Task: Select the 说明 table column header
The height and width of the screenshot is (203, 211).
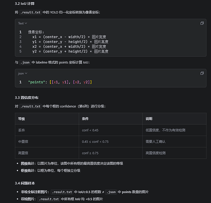Action: [x=174, y=119]
